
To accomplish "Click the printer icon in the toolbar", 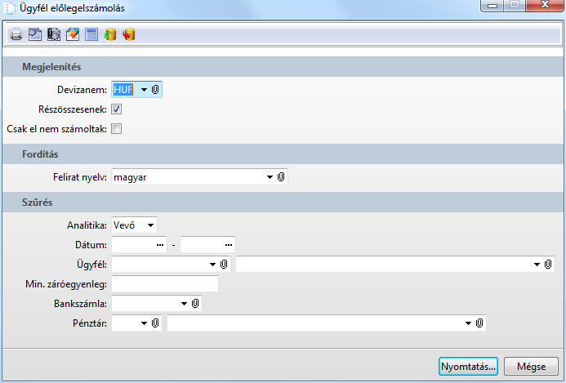I will (x=16, y=34).
